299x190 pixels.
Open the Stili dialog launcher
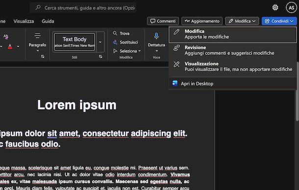[100, 56]
